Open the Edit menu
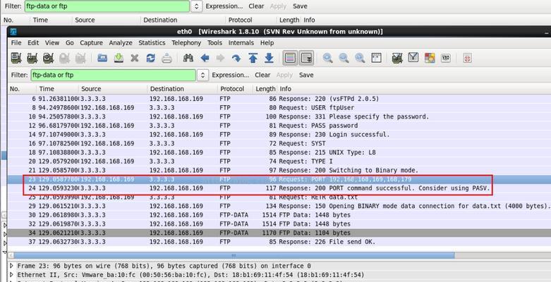 33,43
